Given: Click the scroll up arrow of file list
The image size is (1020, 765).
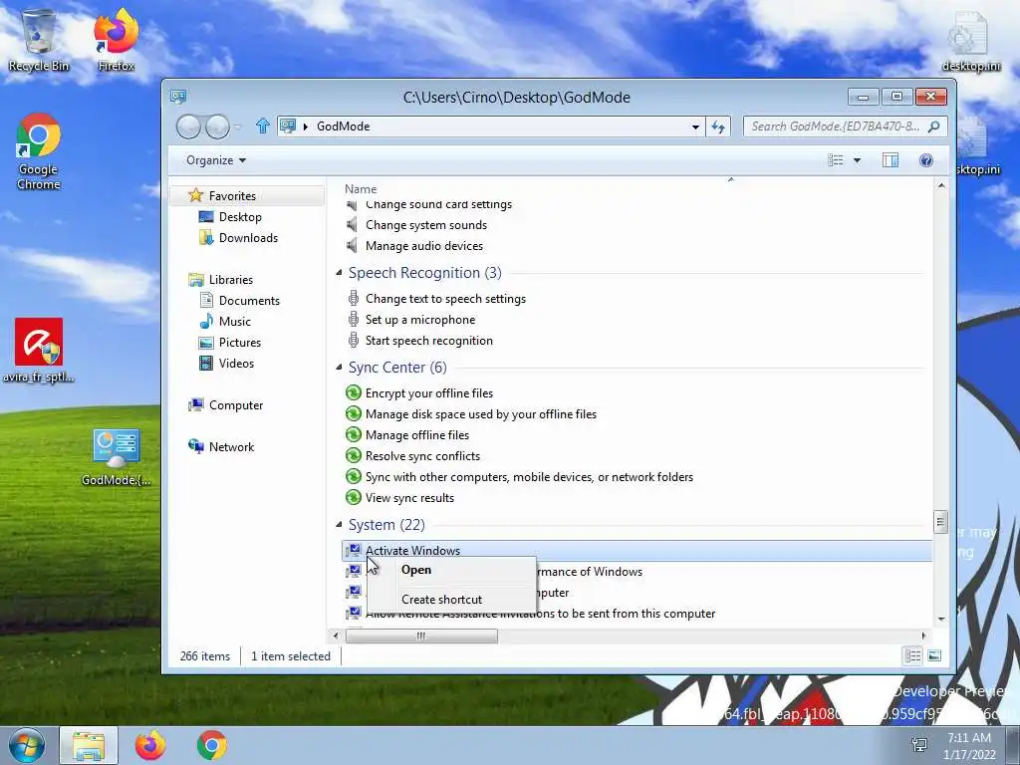Looking at the screenshot, I should click(x=940, y=186).
